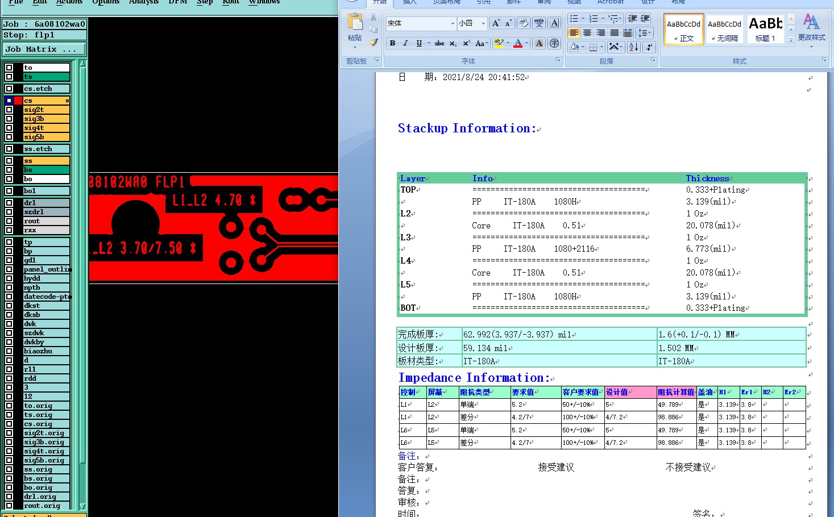Open the Phonetic Guide (wén) tool
Image resolution: width=834 pixels, height=517 pixels.
pyautogui.click(x=539, y=23)
